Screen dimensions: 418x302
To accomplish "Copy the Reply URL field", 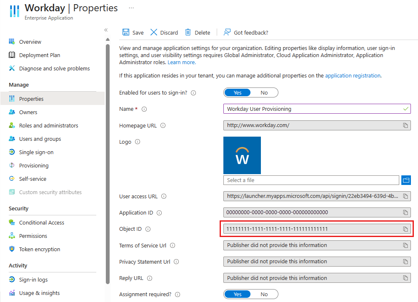I will (405, 278).
